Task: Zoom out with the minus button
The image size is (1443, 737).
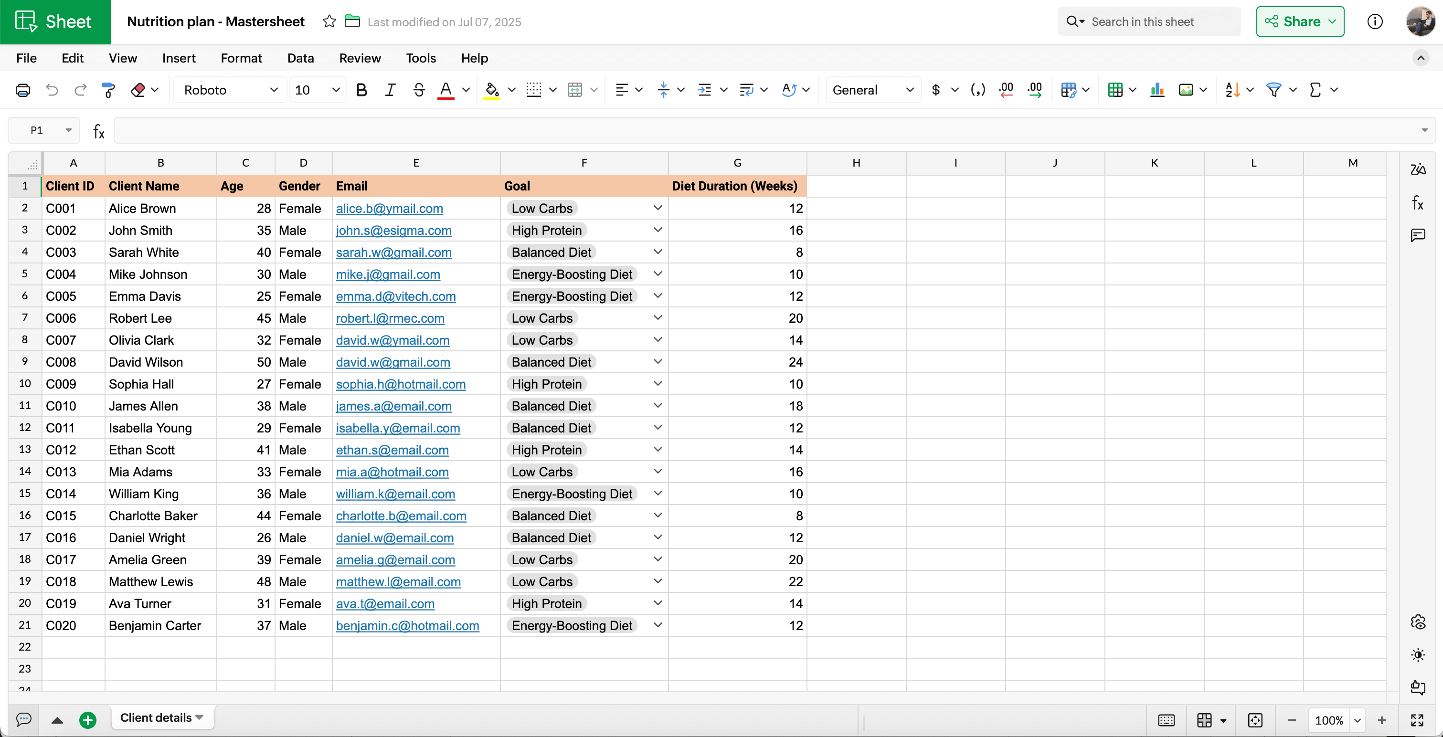Action: (1292, 720)
